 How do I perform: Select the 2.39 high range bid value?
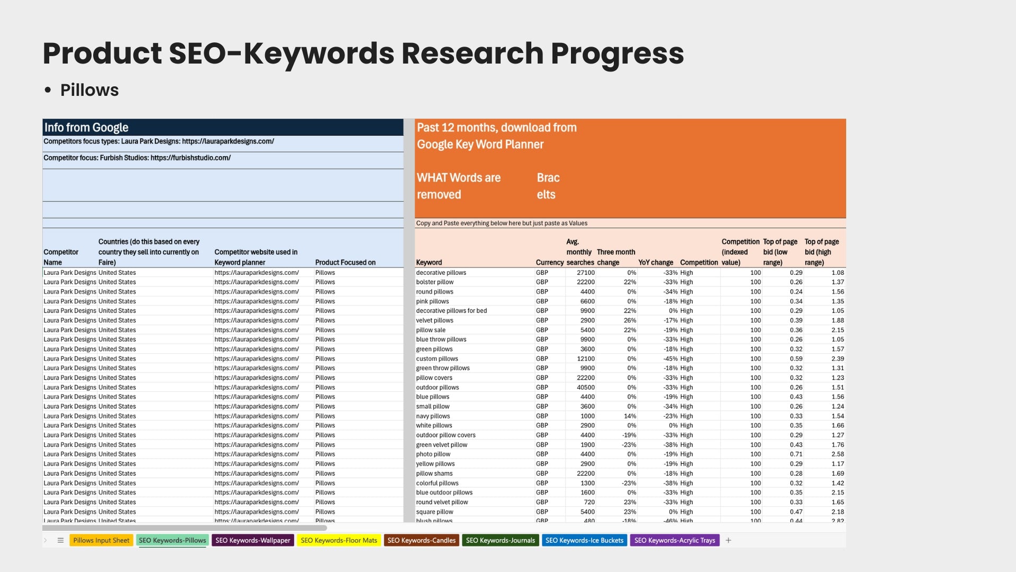[838, 359]
